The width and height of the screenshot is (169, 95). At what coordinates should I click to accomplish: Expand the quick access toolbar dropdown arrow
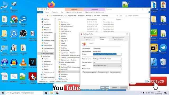pyautogui.click(x=49, y=9)
